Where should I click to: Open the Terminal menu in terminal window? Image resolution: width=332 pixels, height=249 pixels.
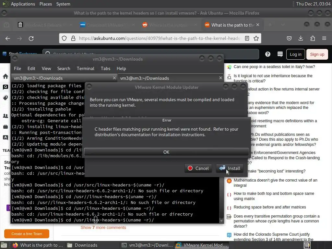(x=85, y=68)
